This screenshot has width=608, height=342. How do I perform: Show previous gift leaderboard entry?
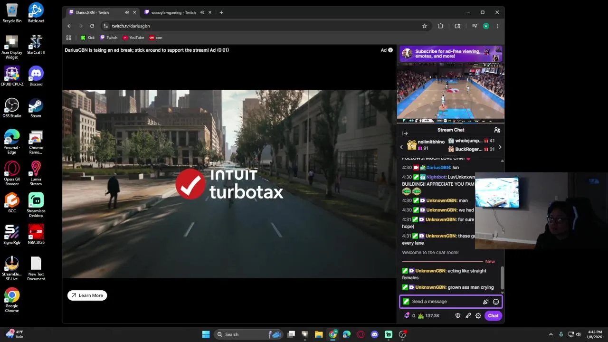(x=401, y=147)
